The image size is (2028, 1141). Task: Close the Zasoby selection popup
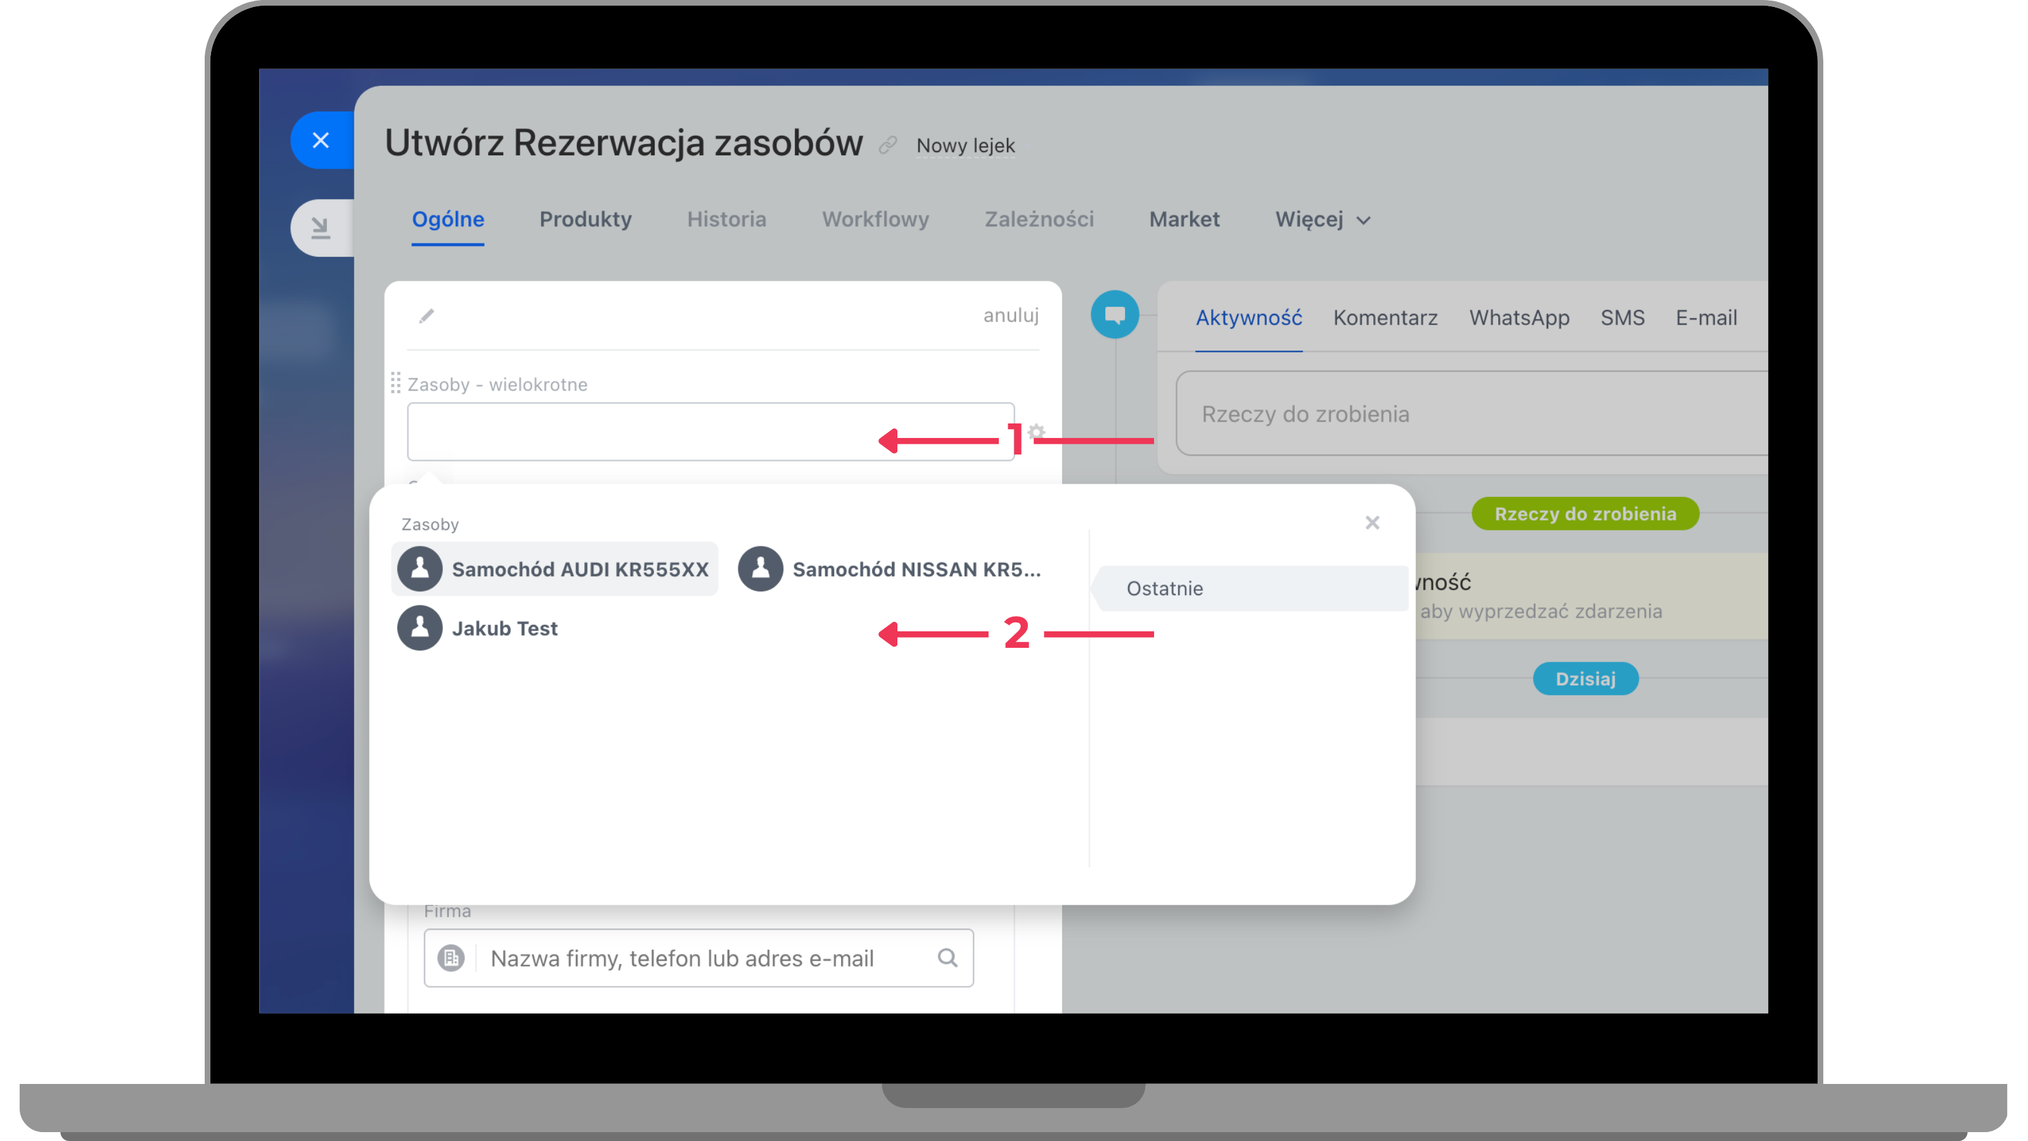pos(1372,523)
